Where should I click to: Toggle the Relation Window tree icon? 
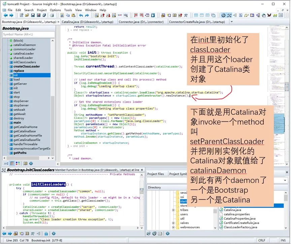235,15
